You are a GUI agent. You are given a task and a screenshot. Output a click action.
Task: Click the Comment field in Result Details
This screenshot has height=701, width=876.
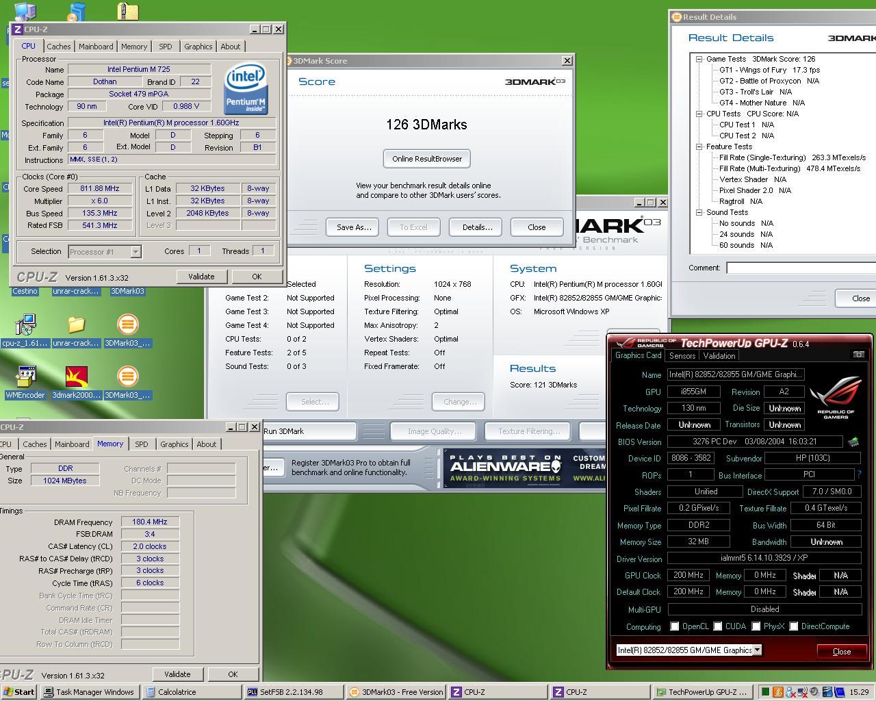coord(801,268)
